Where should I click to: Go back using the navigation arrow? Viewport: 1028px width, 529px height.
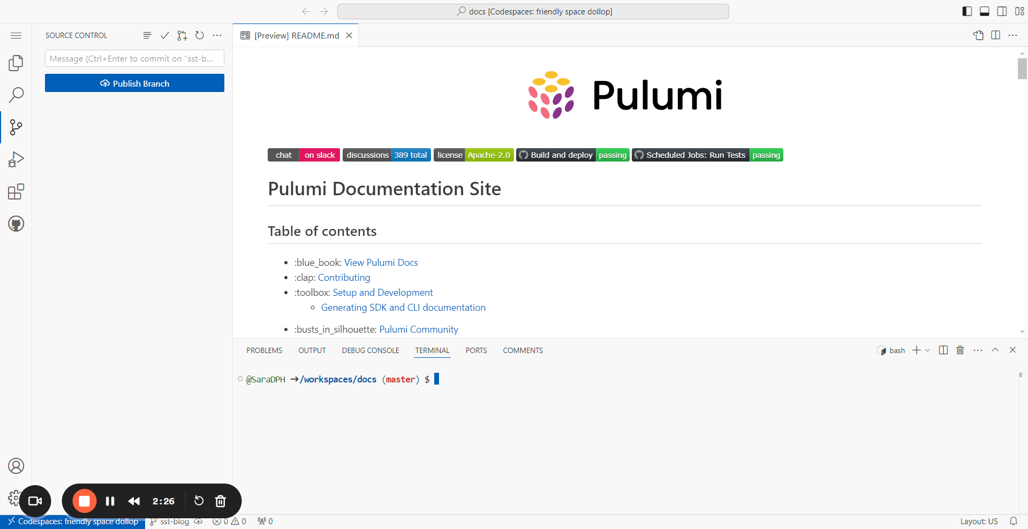tap(306, 11)
